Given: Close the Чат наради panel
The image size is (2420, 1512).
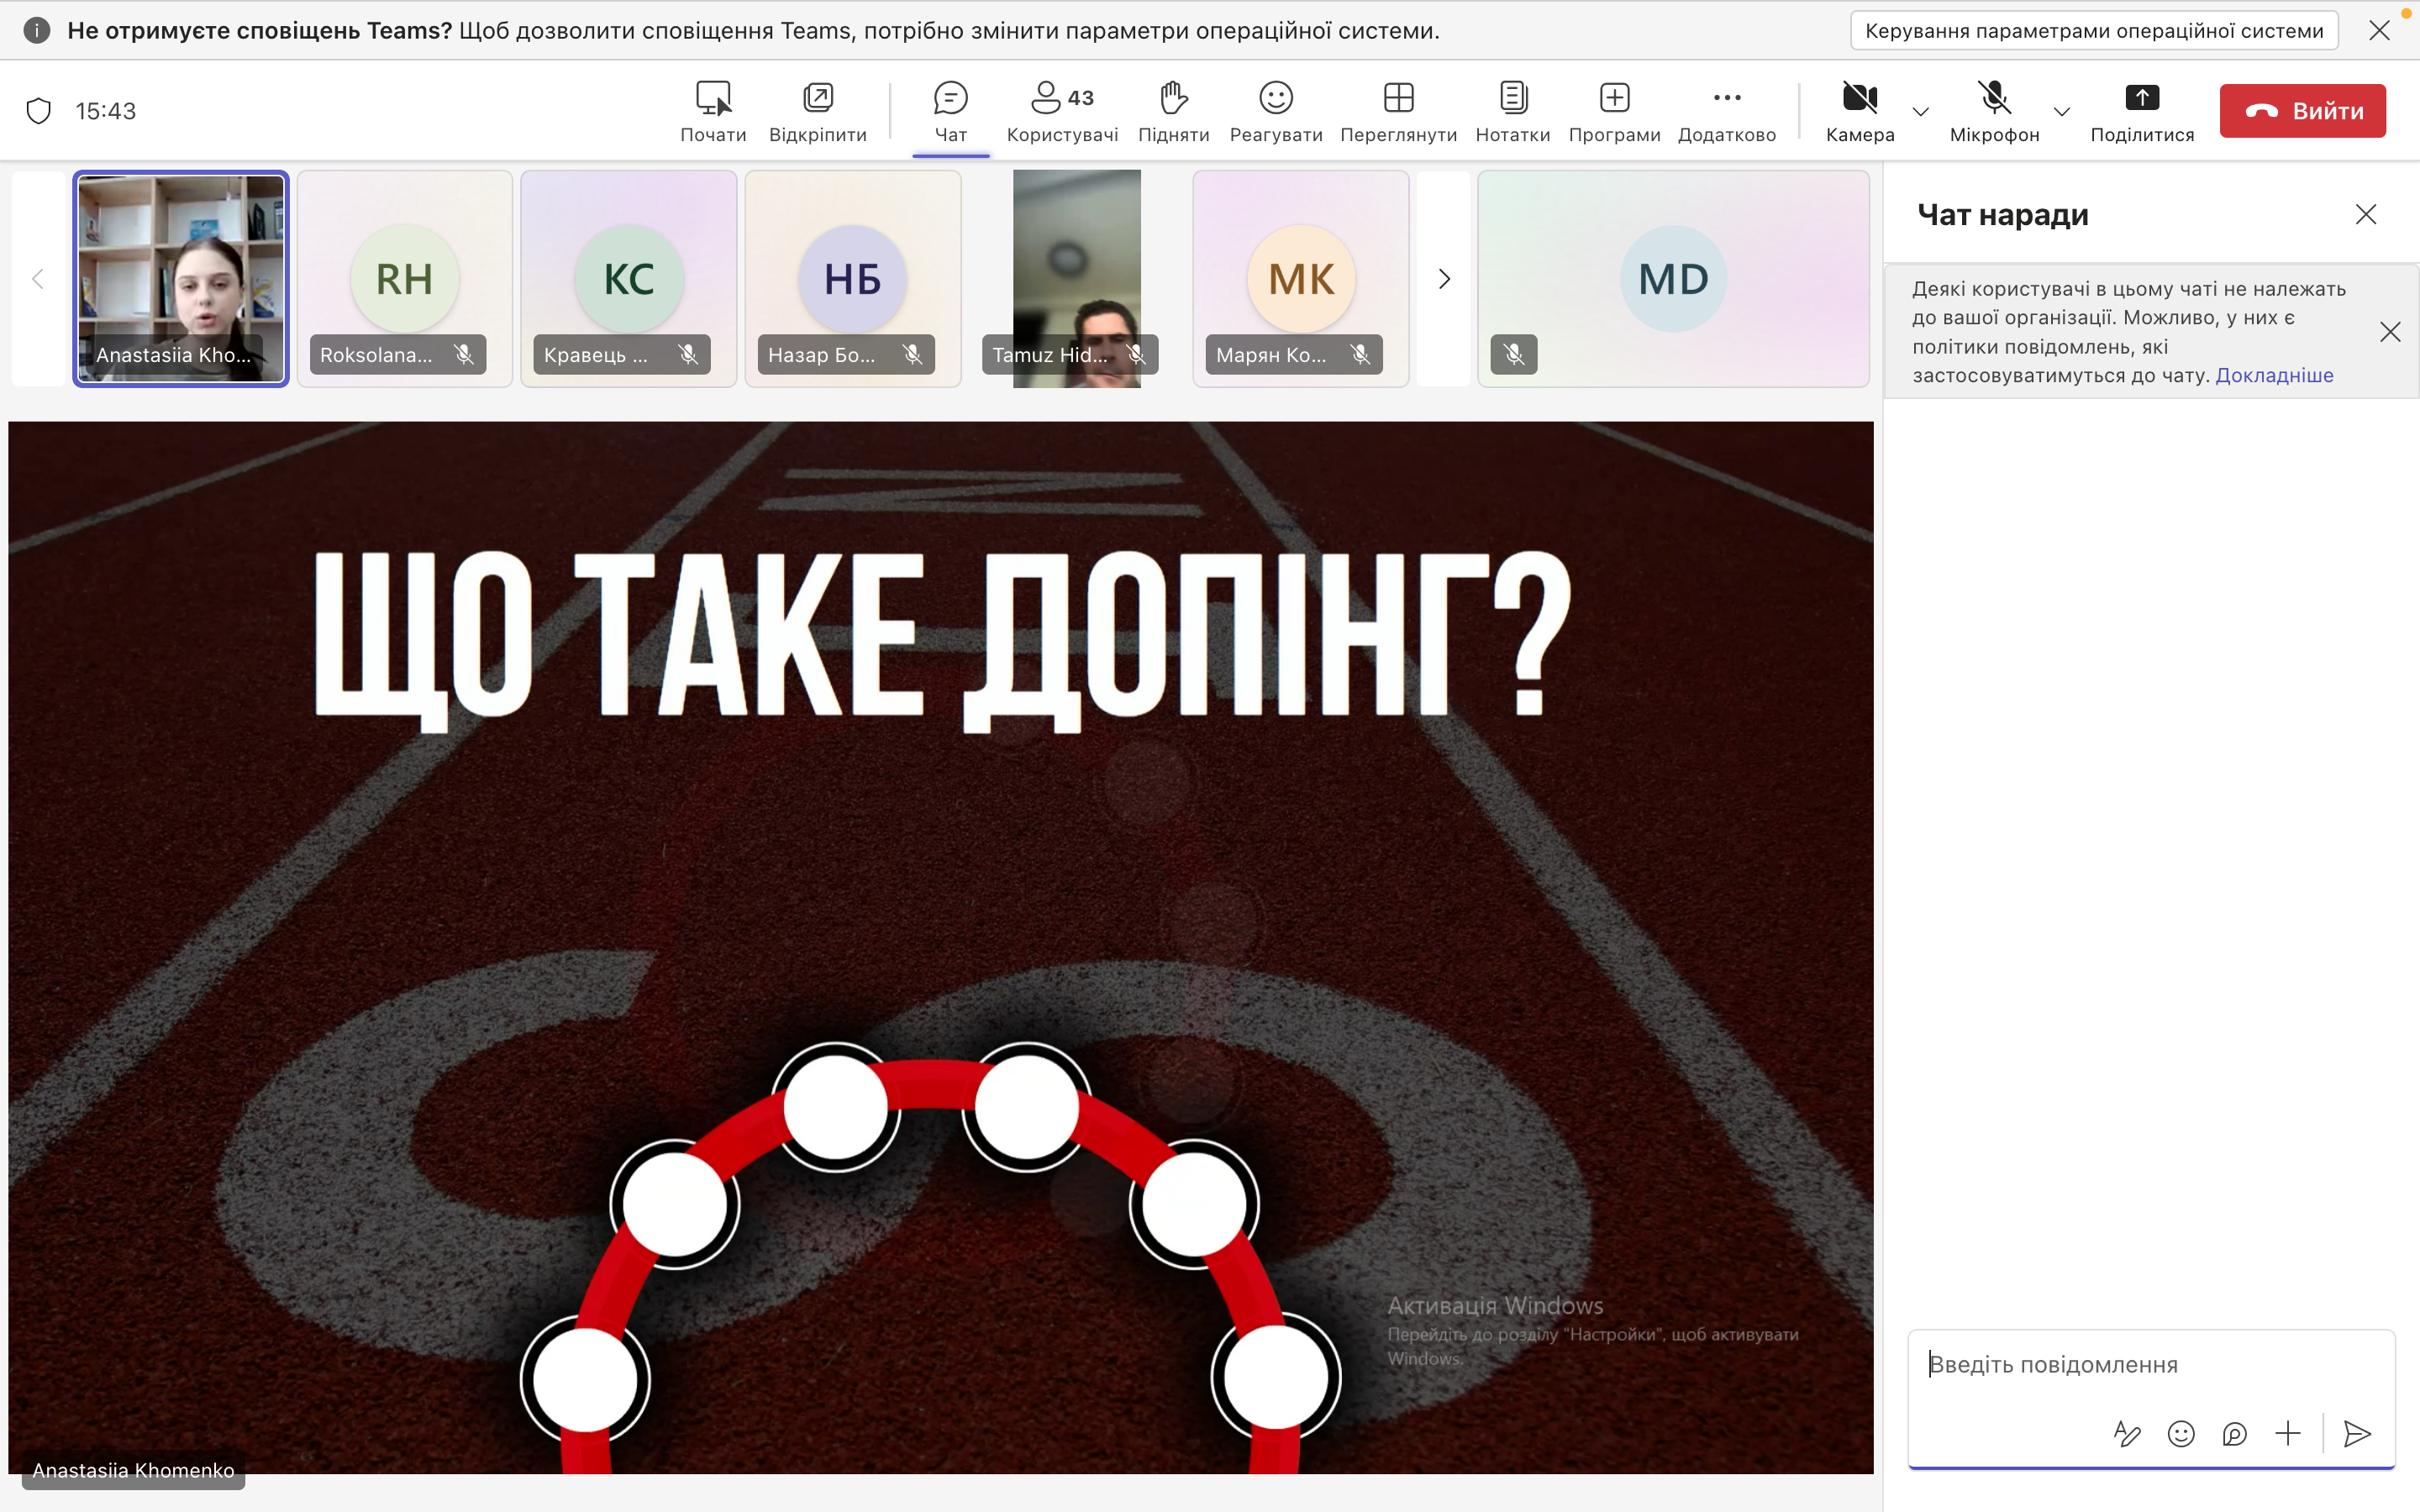Looking at the screenshot, I should click(x=2365, y=214).
